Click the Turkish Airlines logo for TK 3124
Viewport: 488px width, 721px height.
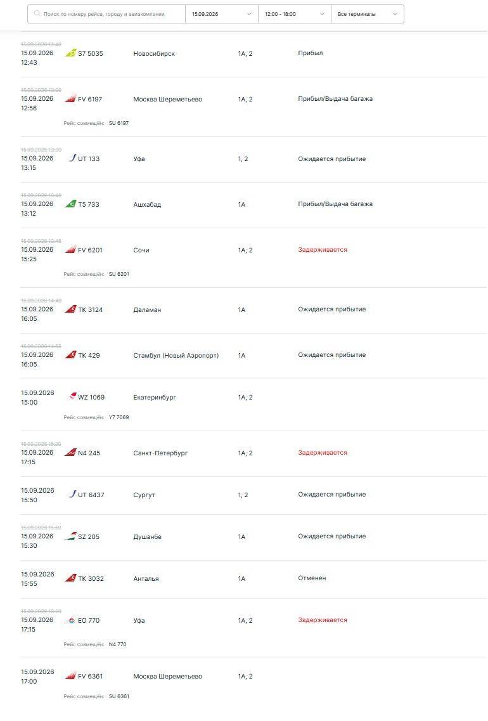[70, 309]
